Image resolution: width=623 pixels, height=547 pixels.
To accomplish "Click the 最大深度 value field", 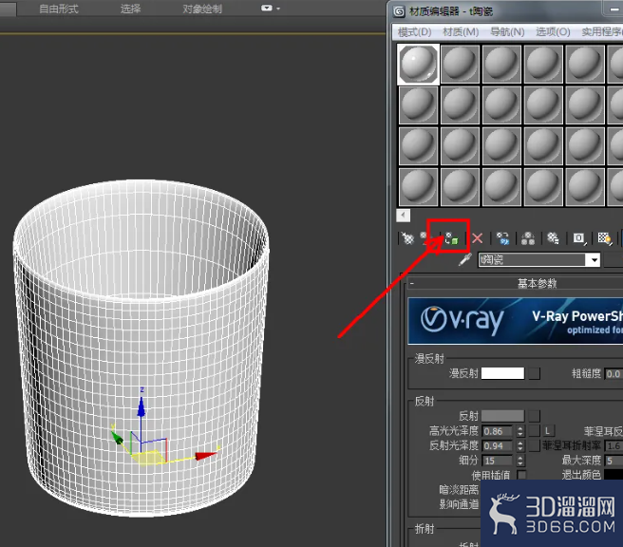I will click(x=614, y=461).
